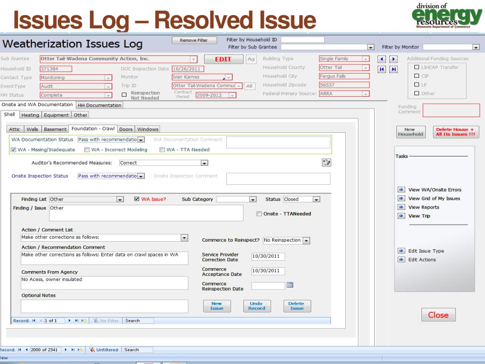Open the Finding List dropdown
Screen dimensions: 485x364
coord(120,200)
